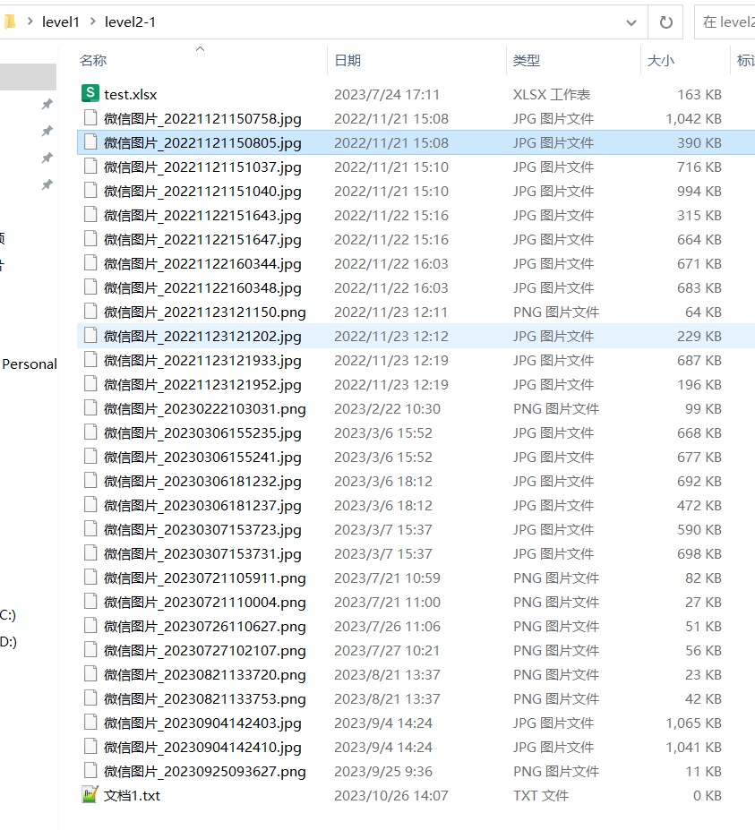Image resolution: width=755 pixels, height=830 pixels.
Task: Sort by 大小 column header
Action: point(661,60)
